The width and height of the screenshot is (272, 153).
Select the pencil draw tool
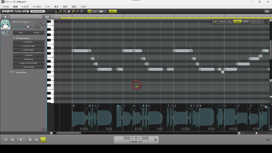[61, 12]
